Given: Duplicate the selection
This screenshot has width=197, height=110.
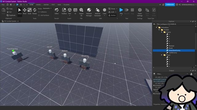Looking at the screenshot, I should pyautogui.click(x=11, y=15).
